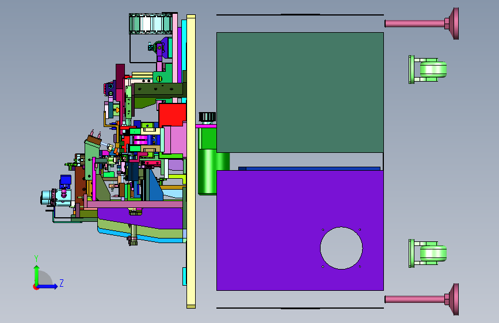Click the red origin ball of the axis triad

[35, 287]
